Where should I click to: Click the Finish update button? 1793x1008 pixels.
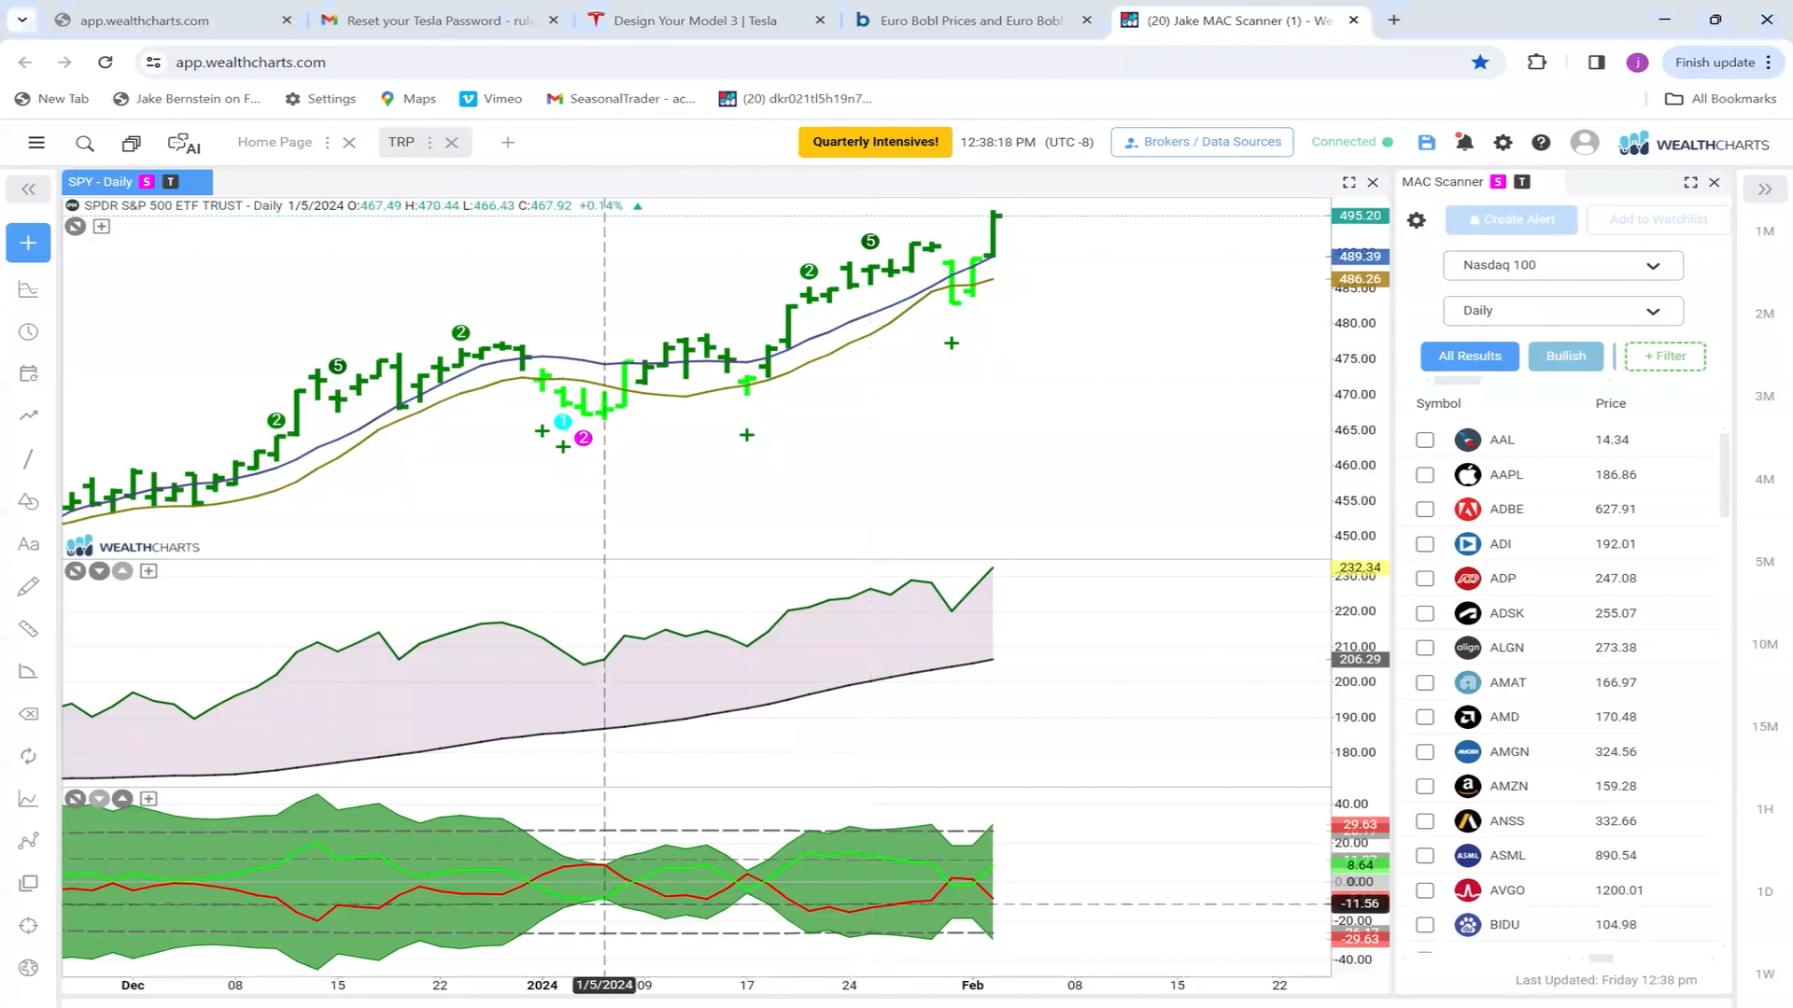[1724, 63]
